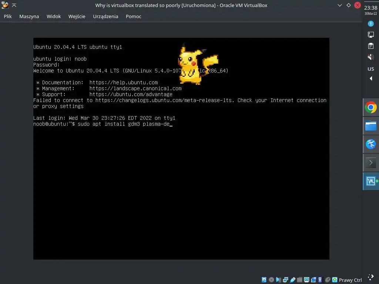This screenshot has width=379, height=284.
Task: Click the panel edit icon at bottom right
Action: click(370, 277)
